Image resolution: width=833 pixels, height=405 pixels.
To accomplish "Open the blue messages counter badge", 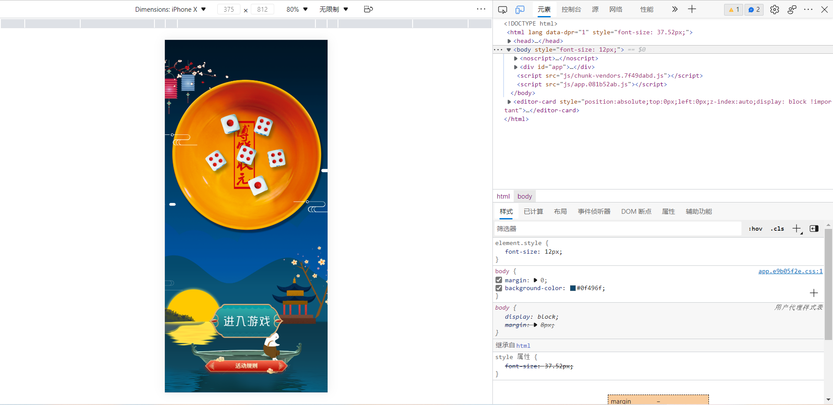I will tap(754, 10).
